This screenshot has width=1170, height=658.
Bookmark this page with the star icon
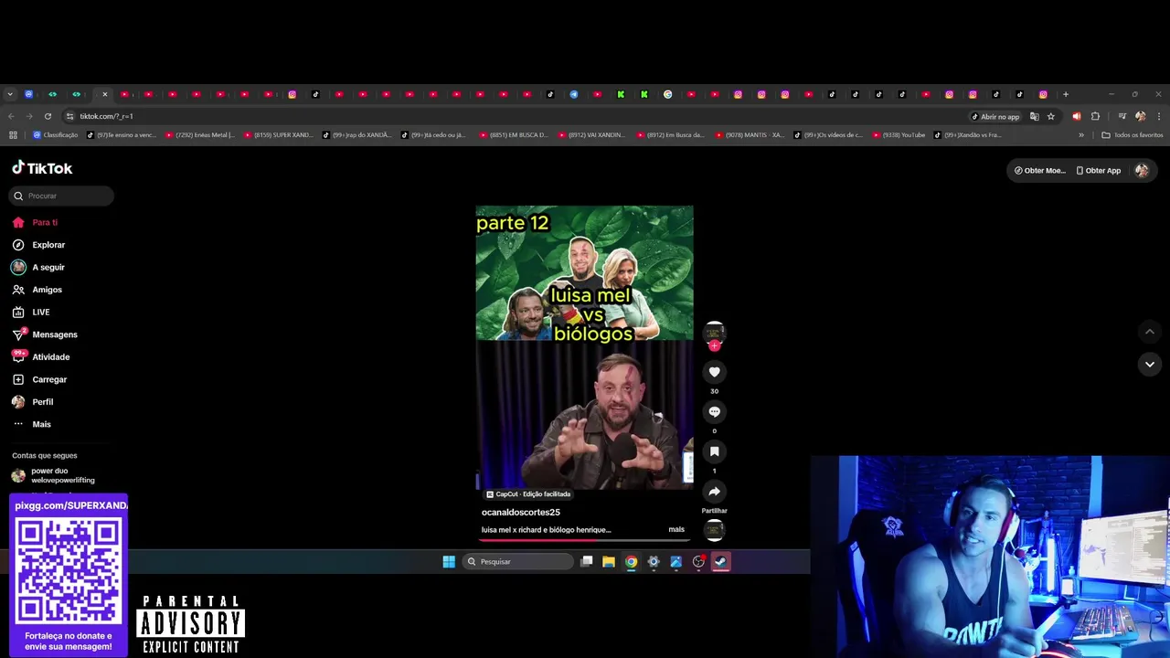coord(1051,116)
